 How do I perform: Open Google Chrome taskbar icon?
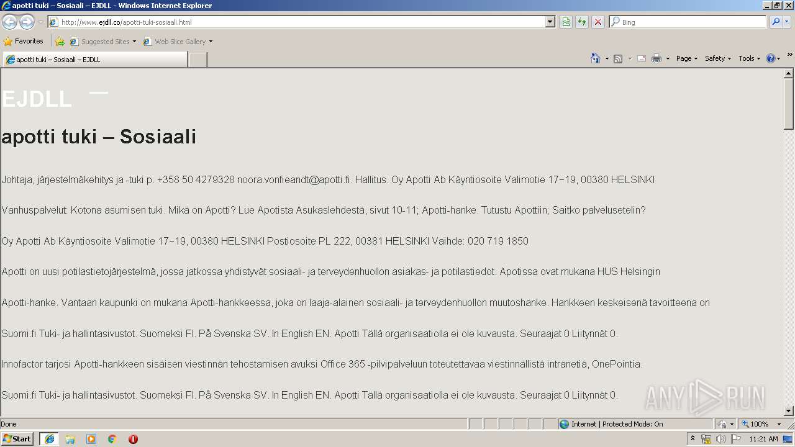click(112, 439)
